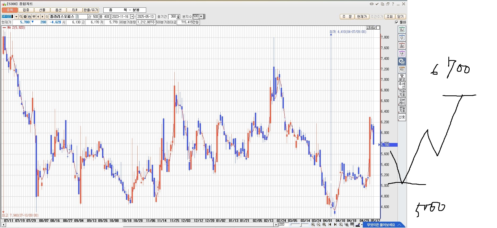Click the 총기간 360 spinner field
The width and height of the screenshot is (497, 228).
(173, 17)
